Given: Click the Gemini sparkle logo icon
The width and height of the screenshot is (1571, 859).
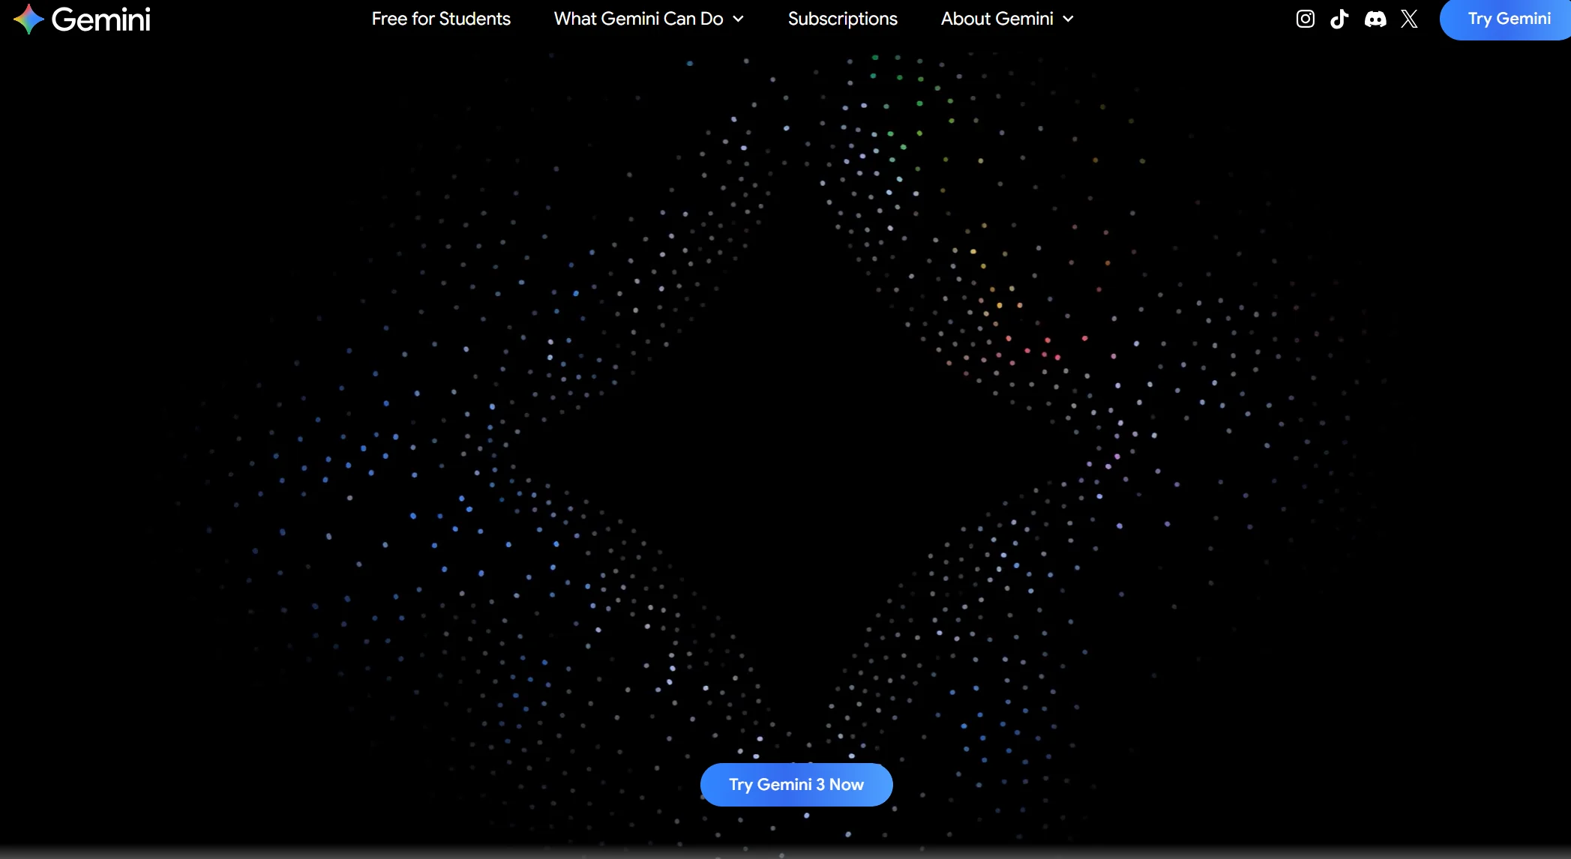Looking at the screenshot, I should click(27, 19).
